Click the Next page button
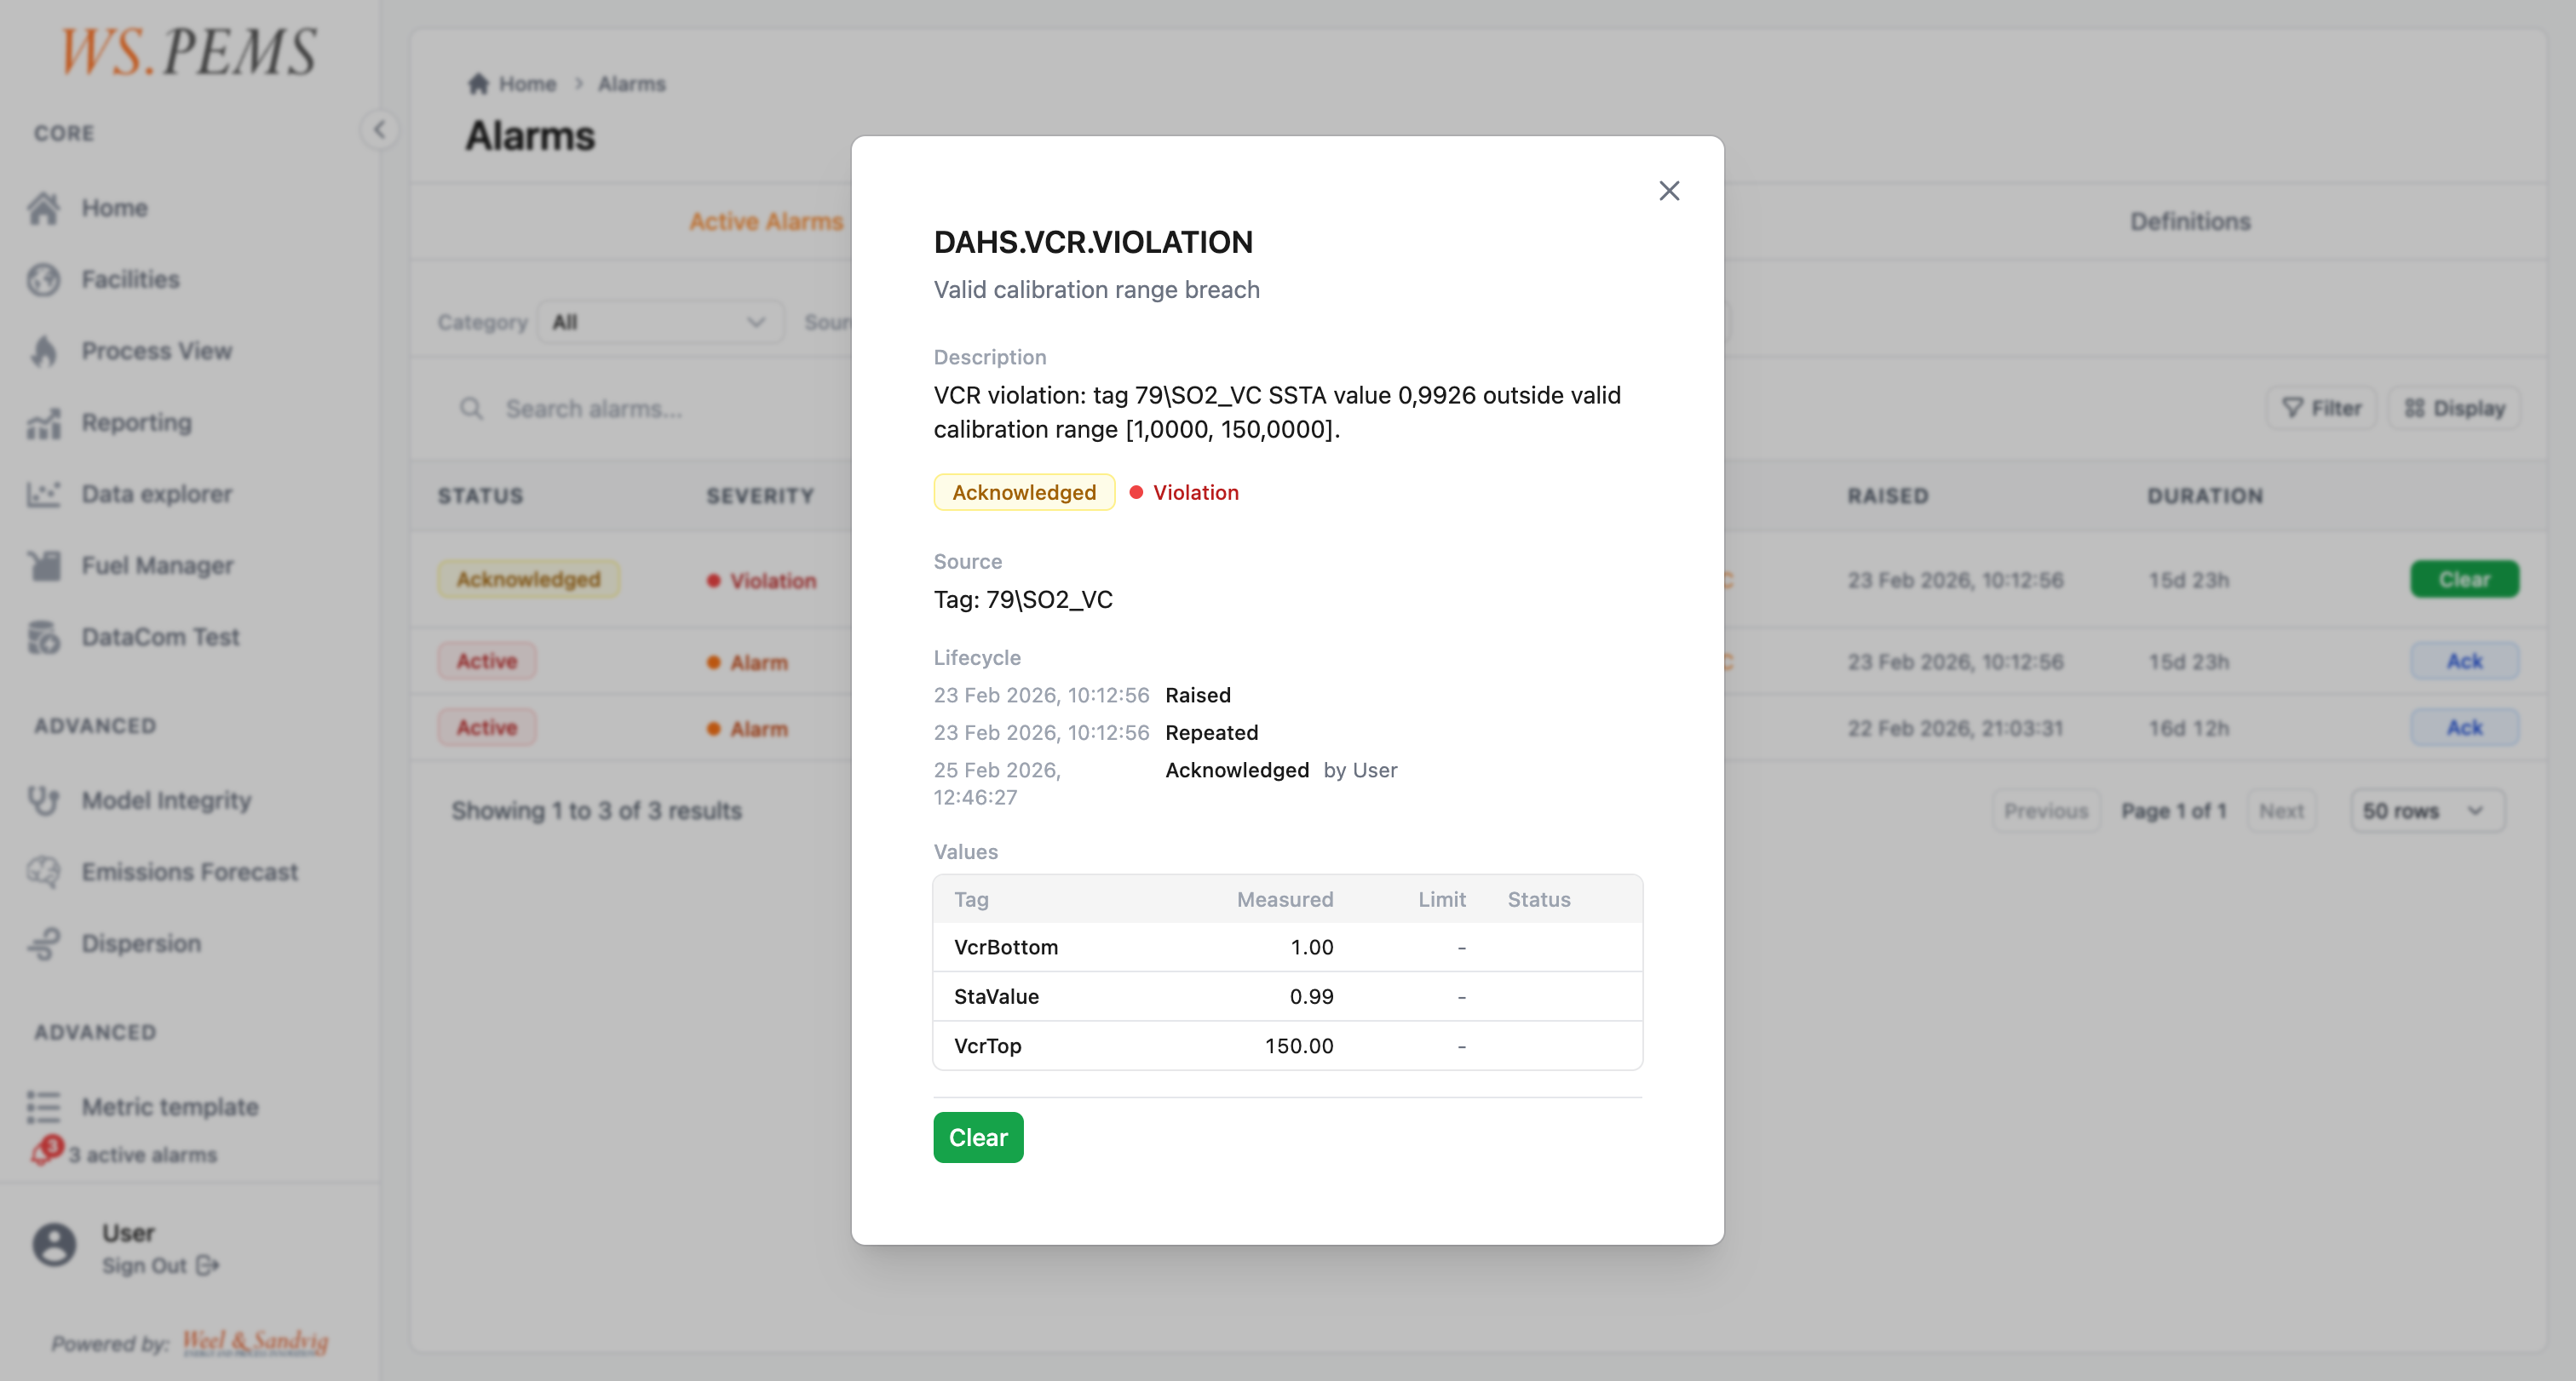Screen dimensions: 2576x1381 click(2281, 811)
